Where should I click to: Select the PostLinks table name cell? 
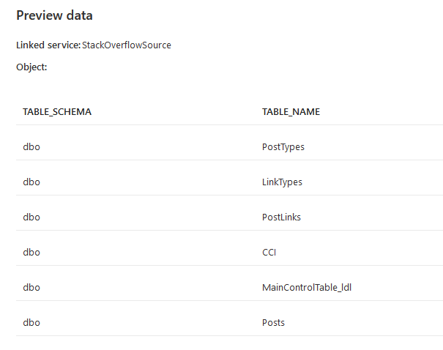tap(281, 217)
